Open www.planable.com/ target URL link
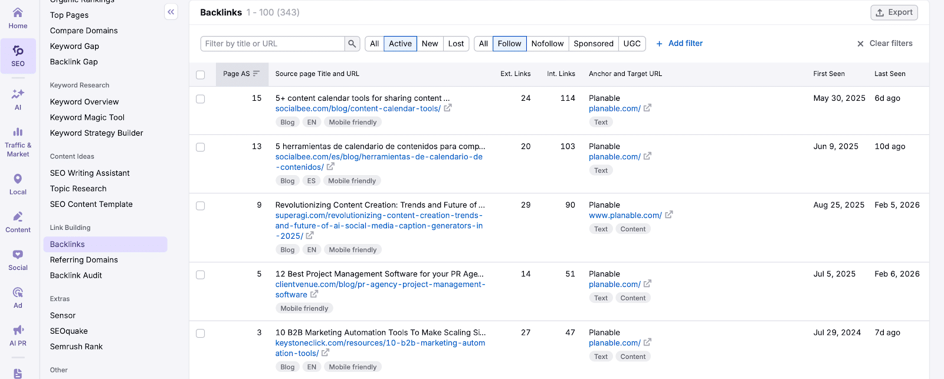 click(625, 215)
